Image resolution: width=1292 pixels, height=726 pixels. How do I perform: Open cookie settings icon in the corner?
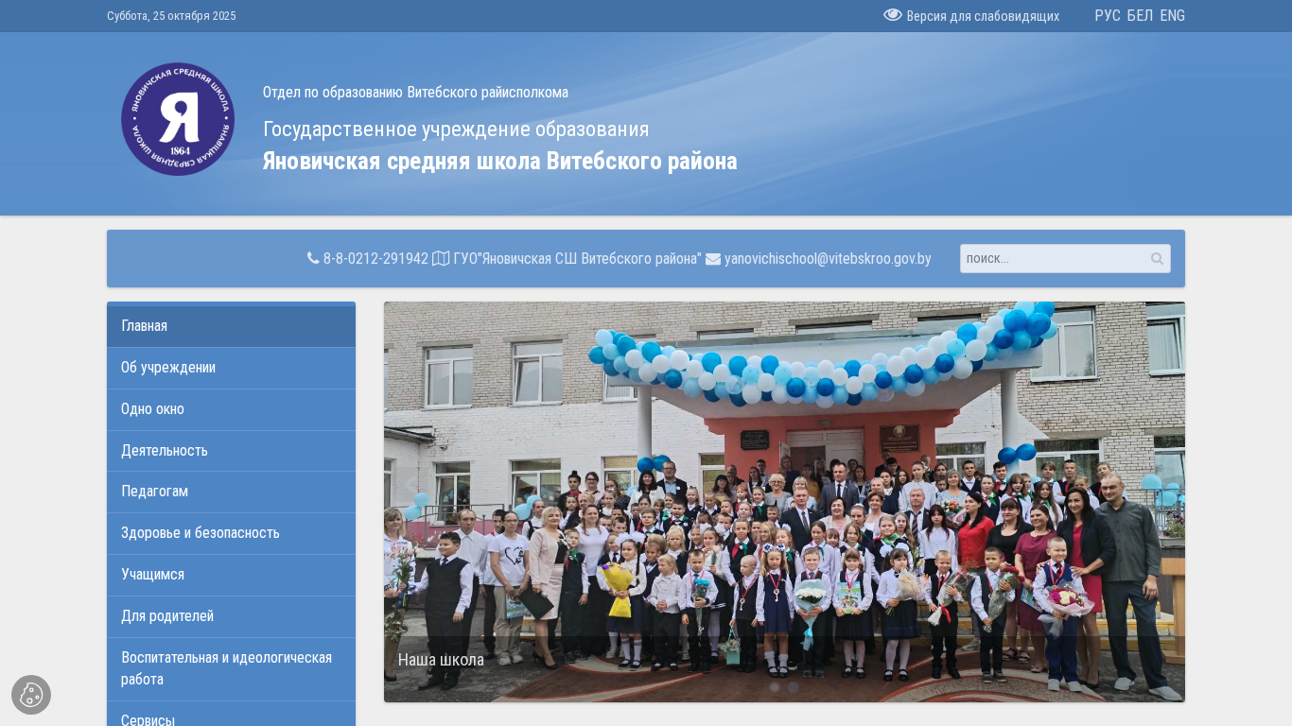[x=31, y=695]
